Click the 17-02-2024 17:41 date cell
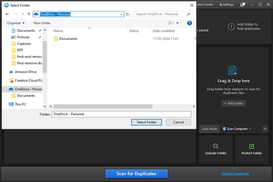Image resolution: width=273 pixels, height=182 pixels. pyautogui.click(x=166, y=39)
